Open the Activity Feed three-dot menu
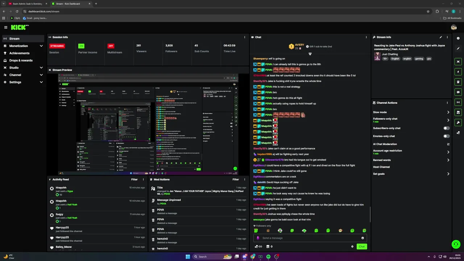Viewport: 464px width, 261px height. [x=143, y=179]
